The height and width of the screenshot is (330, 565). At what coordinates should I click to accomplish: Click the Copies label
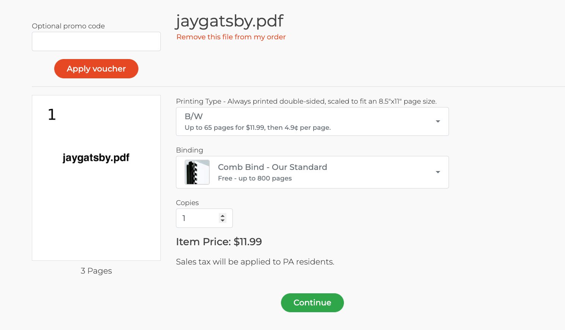pos(187,203)
